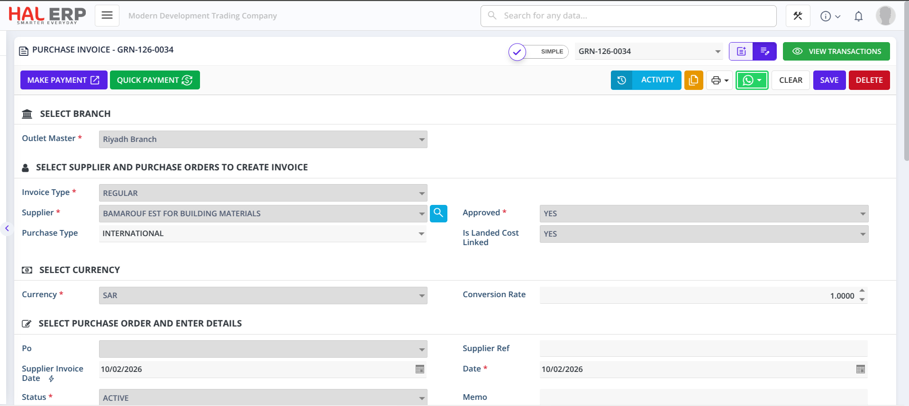Switch to the edit list view button

(x=764, y=52)
